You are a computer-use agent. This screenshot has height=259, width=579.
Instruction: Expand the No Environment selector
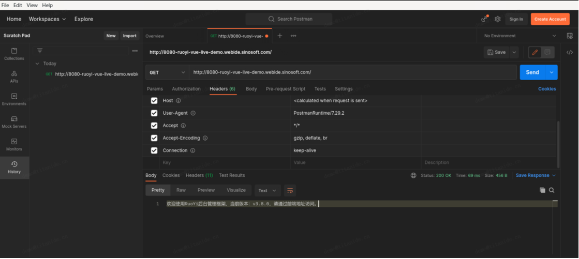point(519,36)
